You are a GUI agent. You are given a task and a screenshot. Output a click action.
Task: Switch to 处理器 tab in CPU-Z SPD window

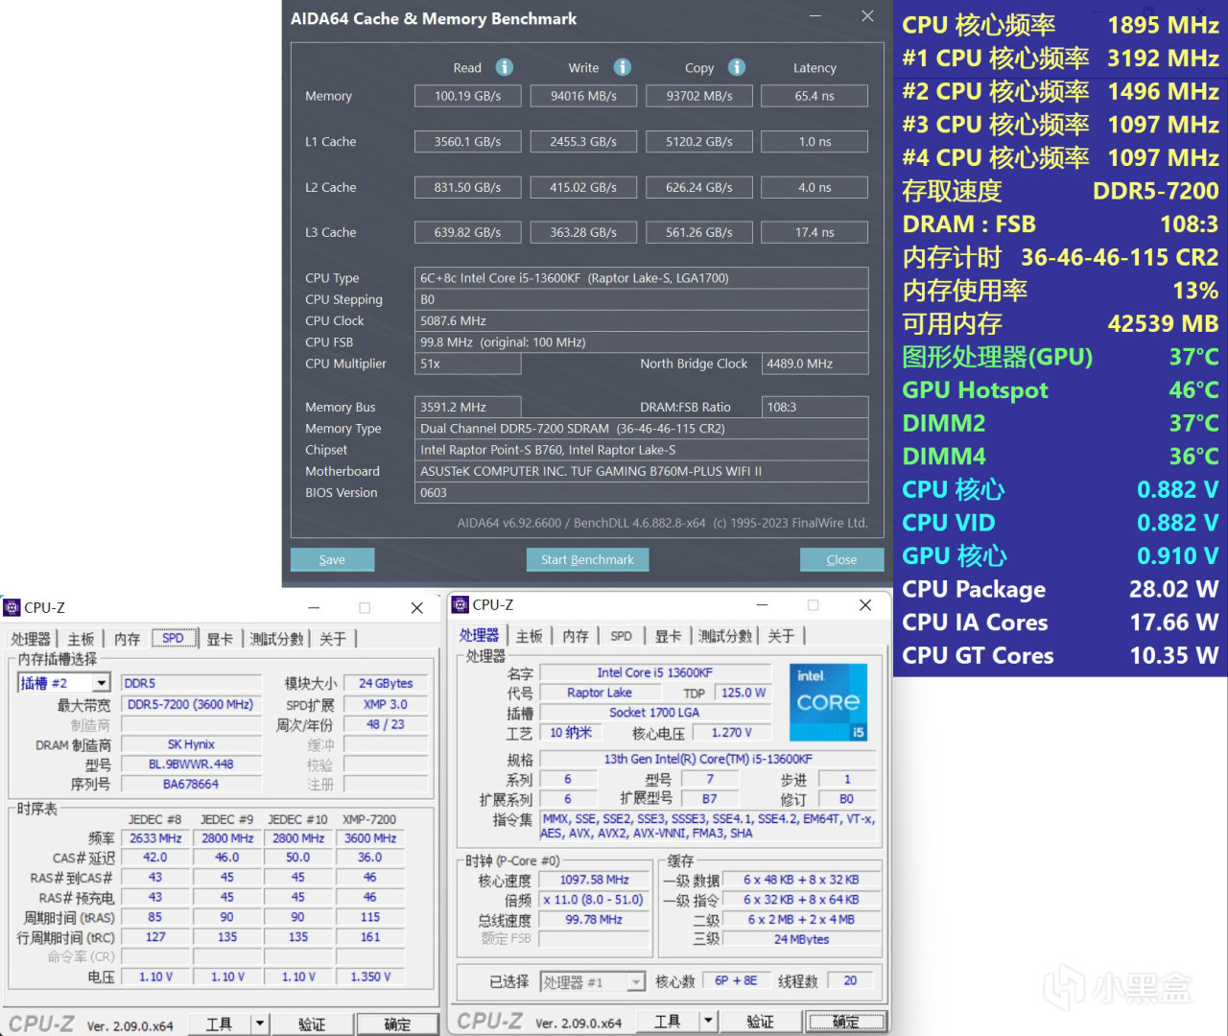(x=31, y=639)
